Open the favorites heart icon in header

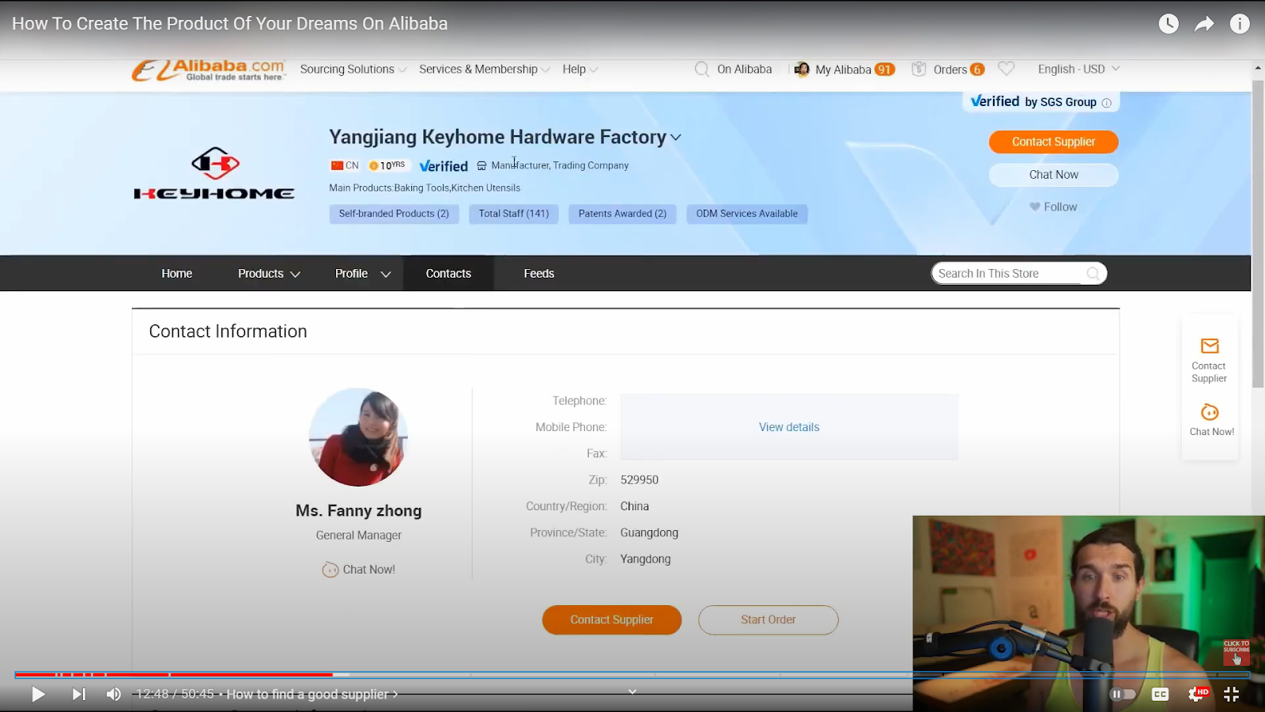point(1006,69)
